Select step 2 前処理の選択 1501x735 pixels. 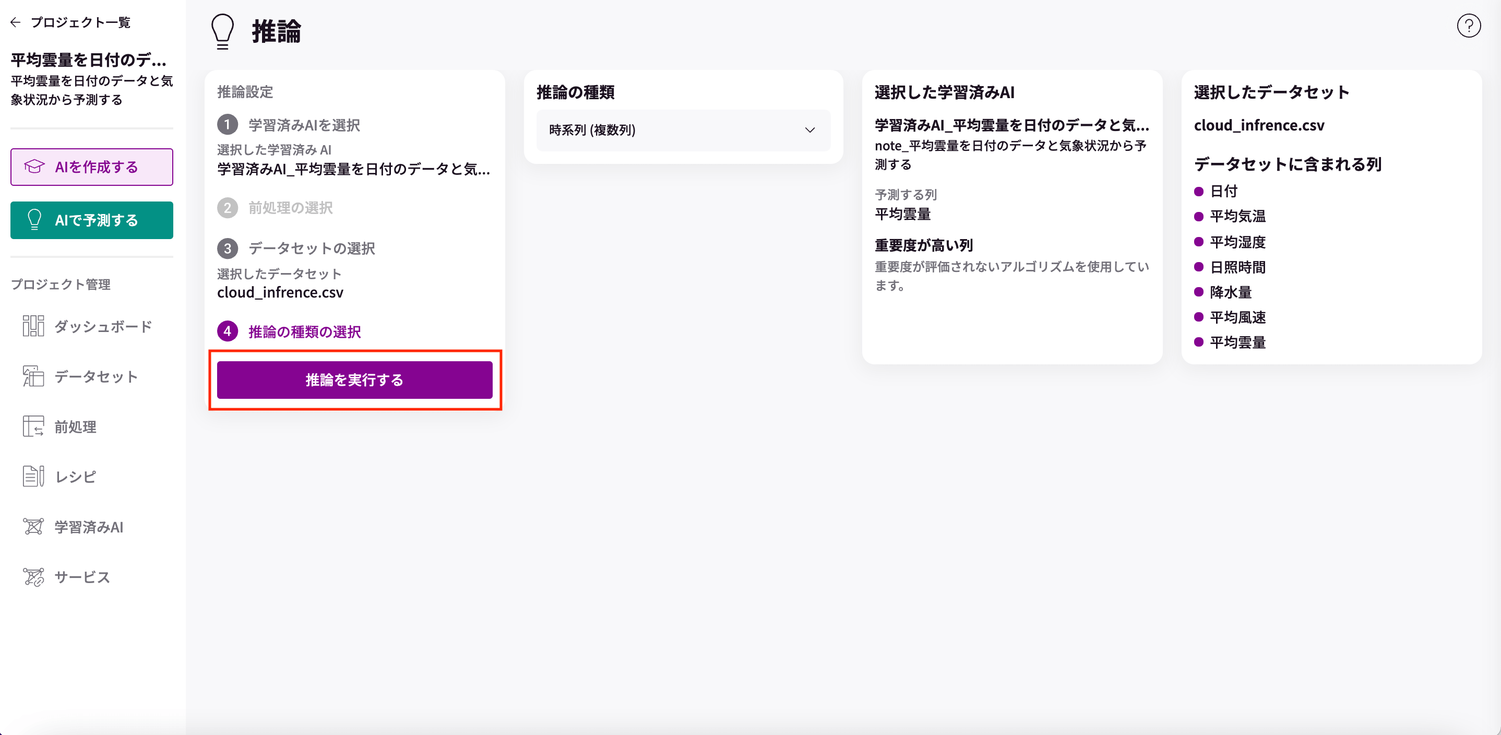290,208
